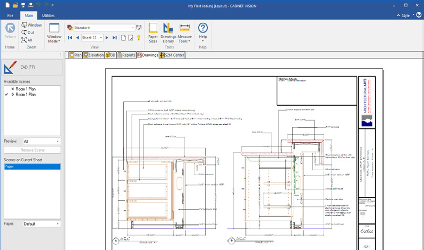Switch to the Elevation tab

click(94, 54)
